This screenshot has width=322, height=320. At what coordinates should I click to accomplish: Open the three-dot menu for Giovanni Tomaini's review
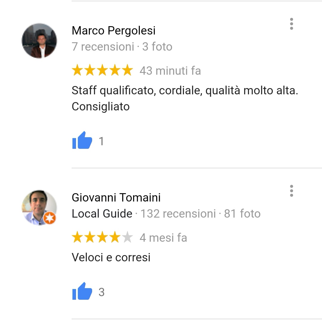click(291, 191)
